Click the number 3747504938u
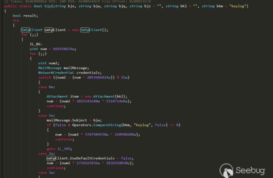 (x=96, y=135)
